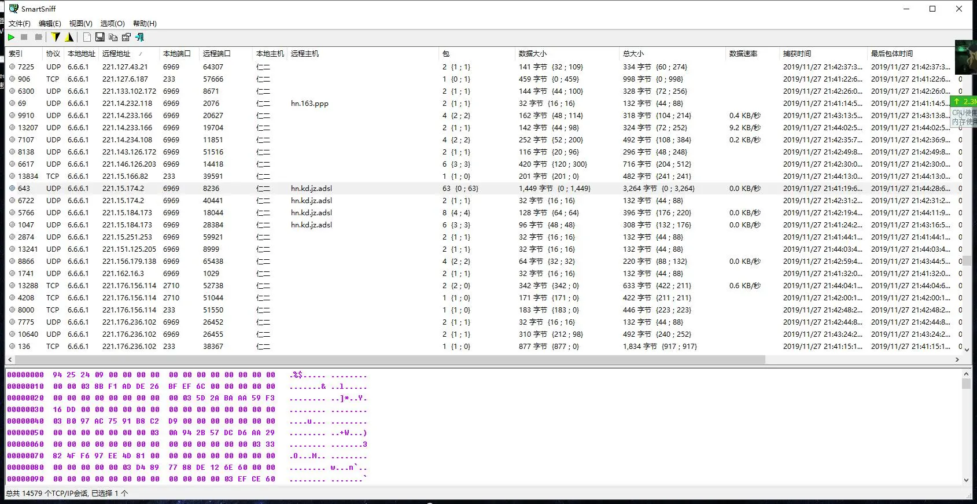Open the 帮助(H) menu
This screenshot has height=504, width=977.
(145, 23)
